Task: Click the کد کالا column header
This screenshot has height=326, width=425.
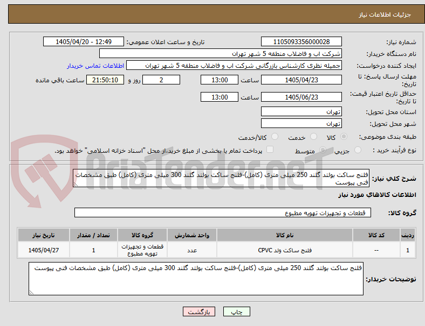Action: click(x=376, y=235)
